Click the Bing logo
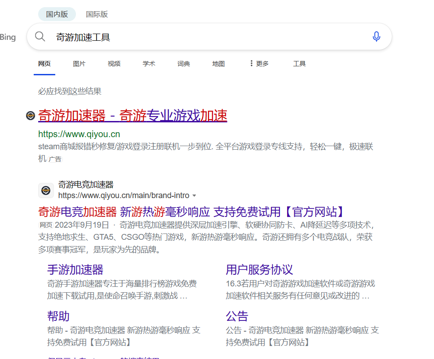The width and height of the screenshot is (434, 359). [x=8, y=37]
